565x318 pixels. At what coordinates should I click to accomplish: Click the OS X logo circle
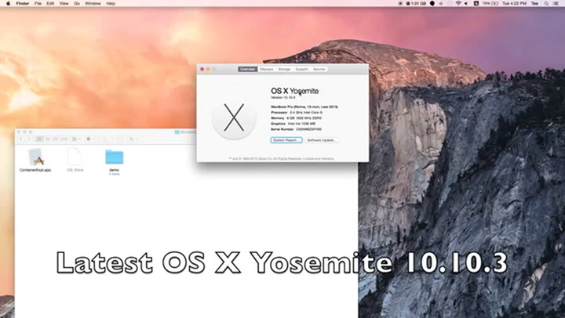point(234,117)
